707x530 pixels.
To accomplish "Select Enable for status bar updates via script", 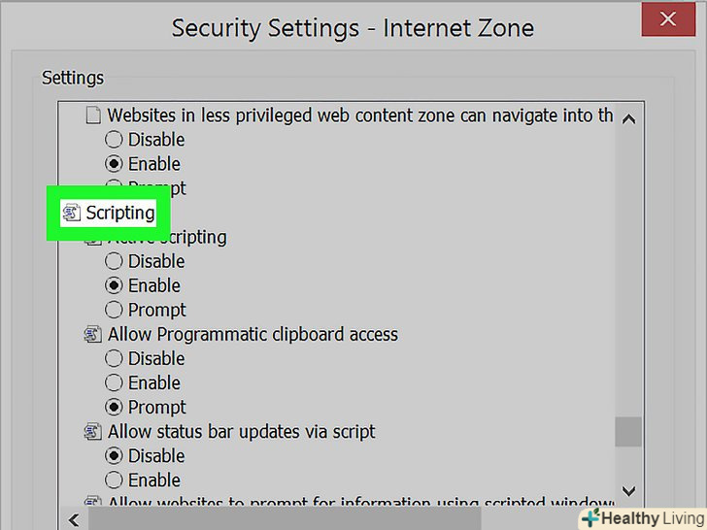I will pos(114,480).
